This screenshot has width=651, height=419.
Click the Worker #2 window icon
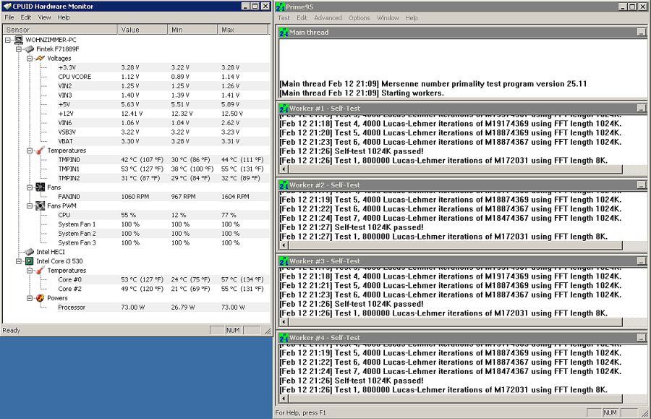click(x=284, y=185)
